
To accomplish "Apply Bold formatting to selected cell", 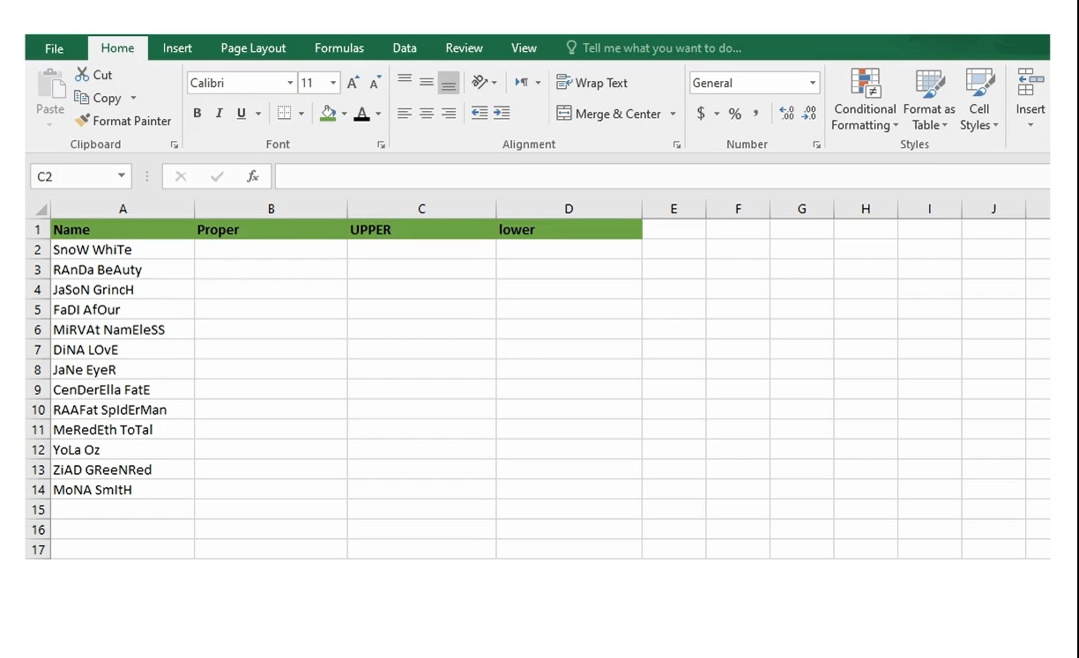I will click(x=197, y=113).
